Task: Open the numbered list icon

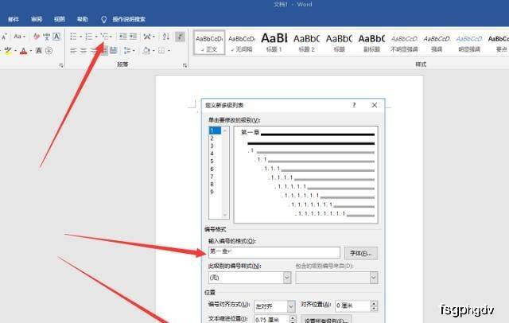Action: [88, 37]
